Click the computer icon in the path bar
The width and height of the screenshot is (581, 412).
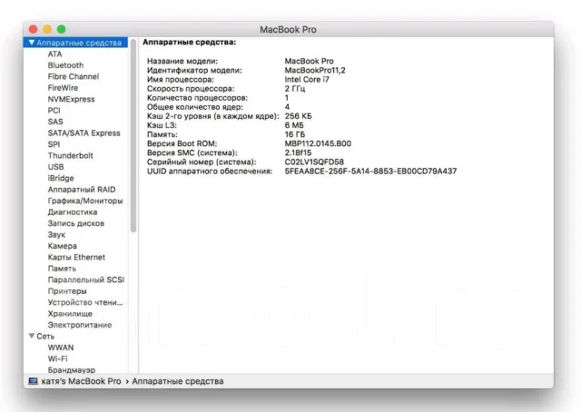click(33, 381)
